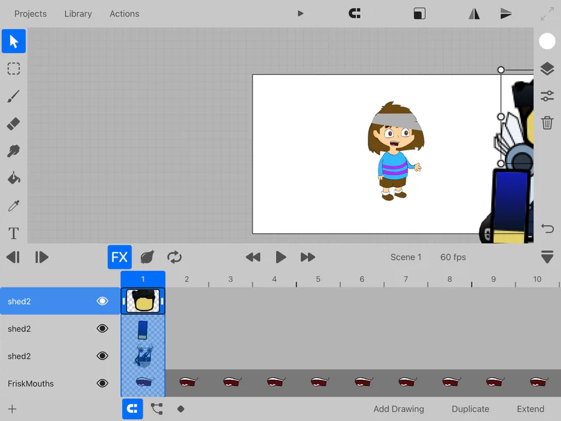Toggle the top bar snapping magnet icon

355,14
